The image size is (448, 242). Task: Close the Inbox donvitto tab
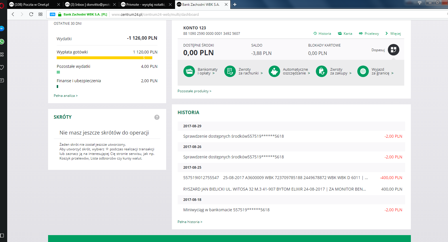click(x=114, y=4)
